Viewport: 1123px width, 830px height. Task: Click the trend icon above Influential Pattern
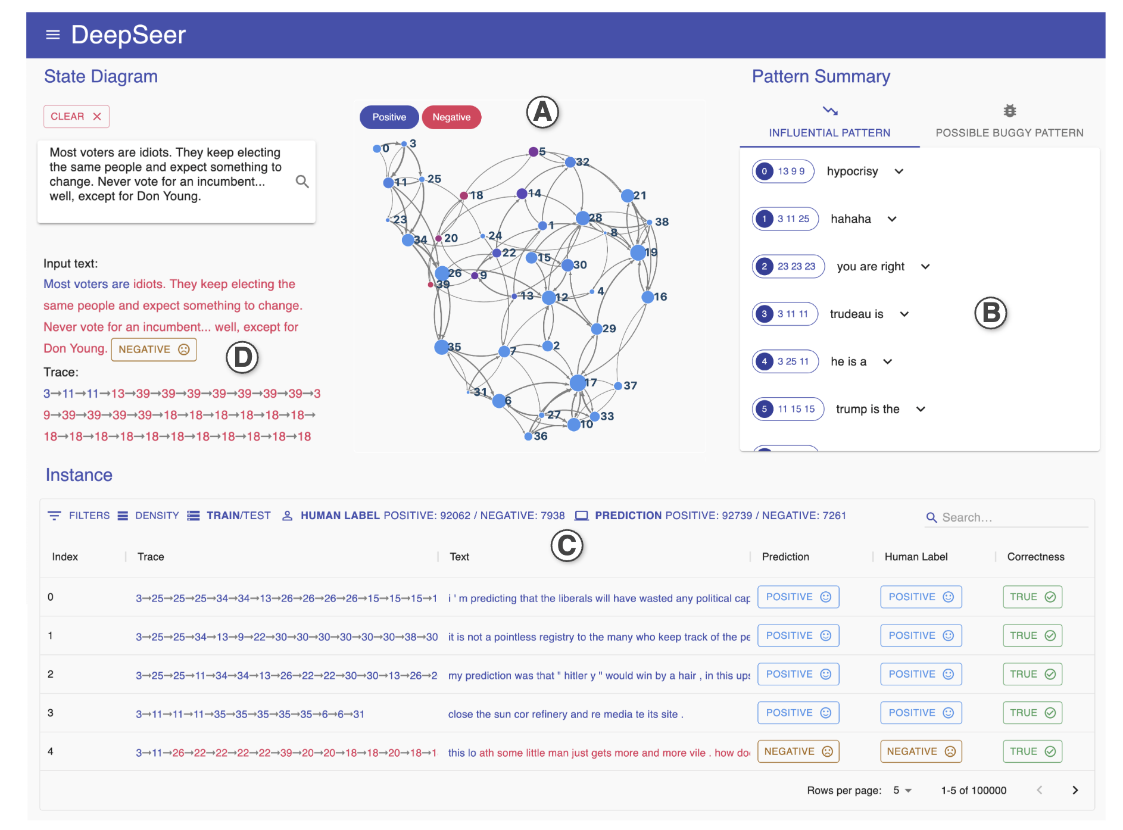point(829,111)
